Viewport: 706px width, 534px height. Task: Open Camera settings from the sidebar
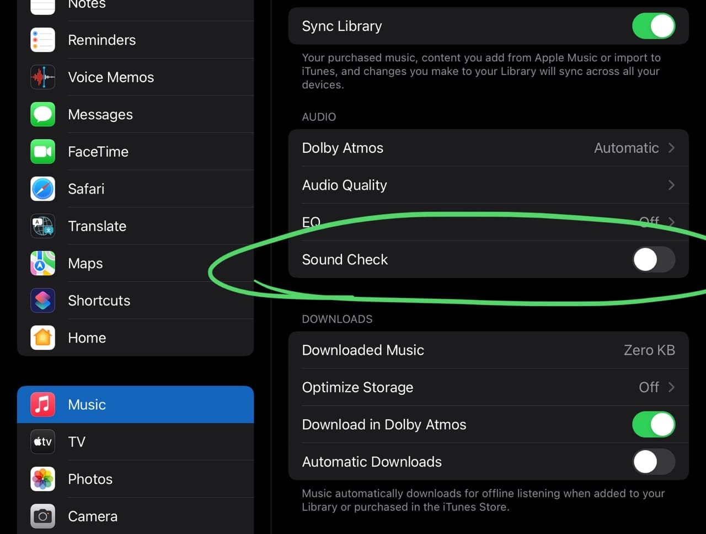pos(93,516)
